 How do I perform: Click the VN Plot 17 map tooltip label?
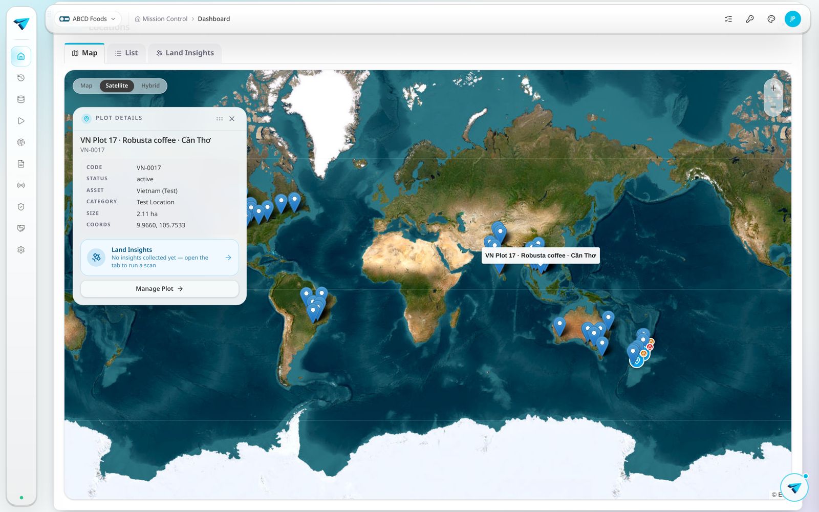pos(541,255)
